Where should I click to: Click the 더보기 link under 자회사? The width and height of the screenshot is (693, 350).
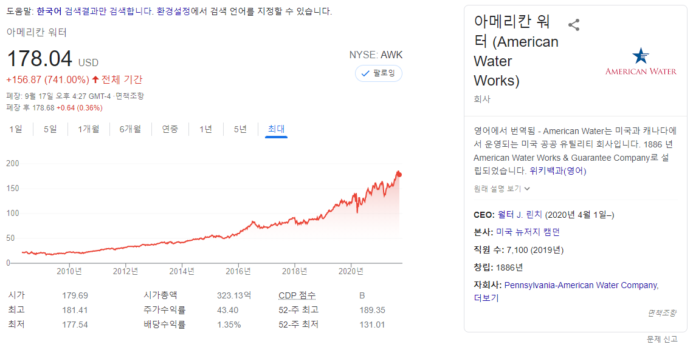(484, 298)
